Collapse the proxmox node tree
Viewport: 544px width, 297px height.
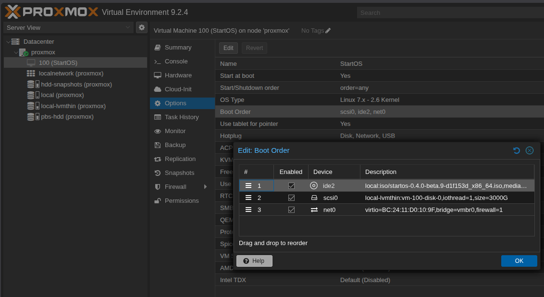[15, 52]
